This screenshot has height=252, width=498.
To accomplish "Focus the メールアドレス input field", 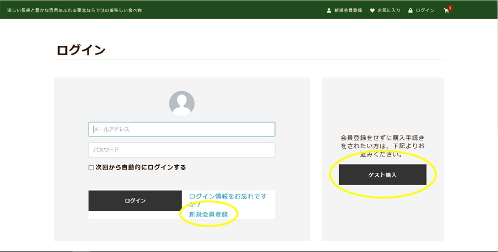I will coord(181,129).
